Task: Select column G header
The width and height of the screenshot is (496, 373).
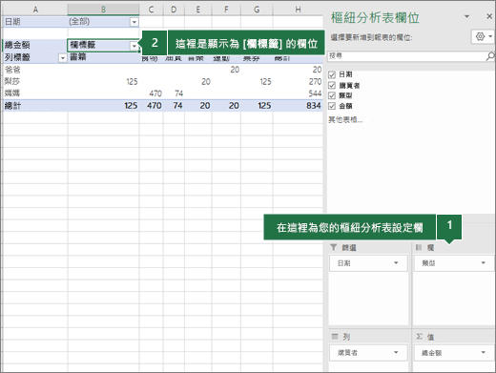Action: [257, 10]
